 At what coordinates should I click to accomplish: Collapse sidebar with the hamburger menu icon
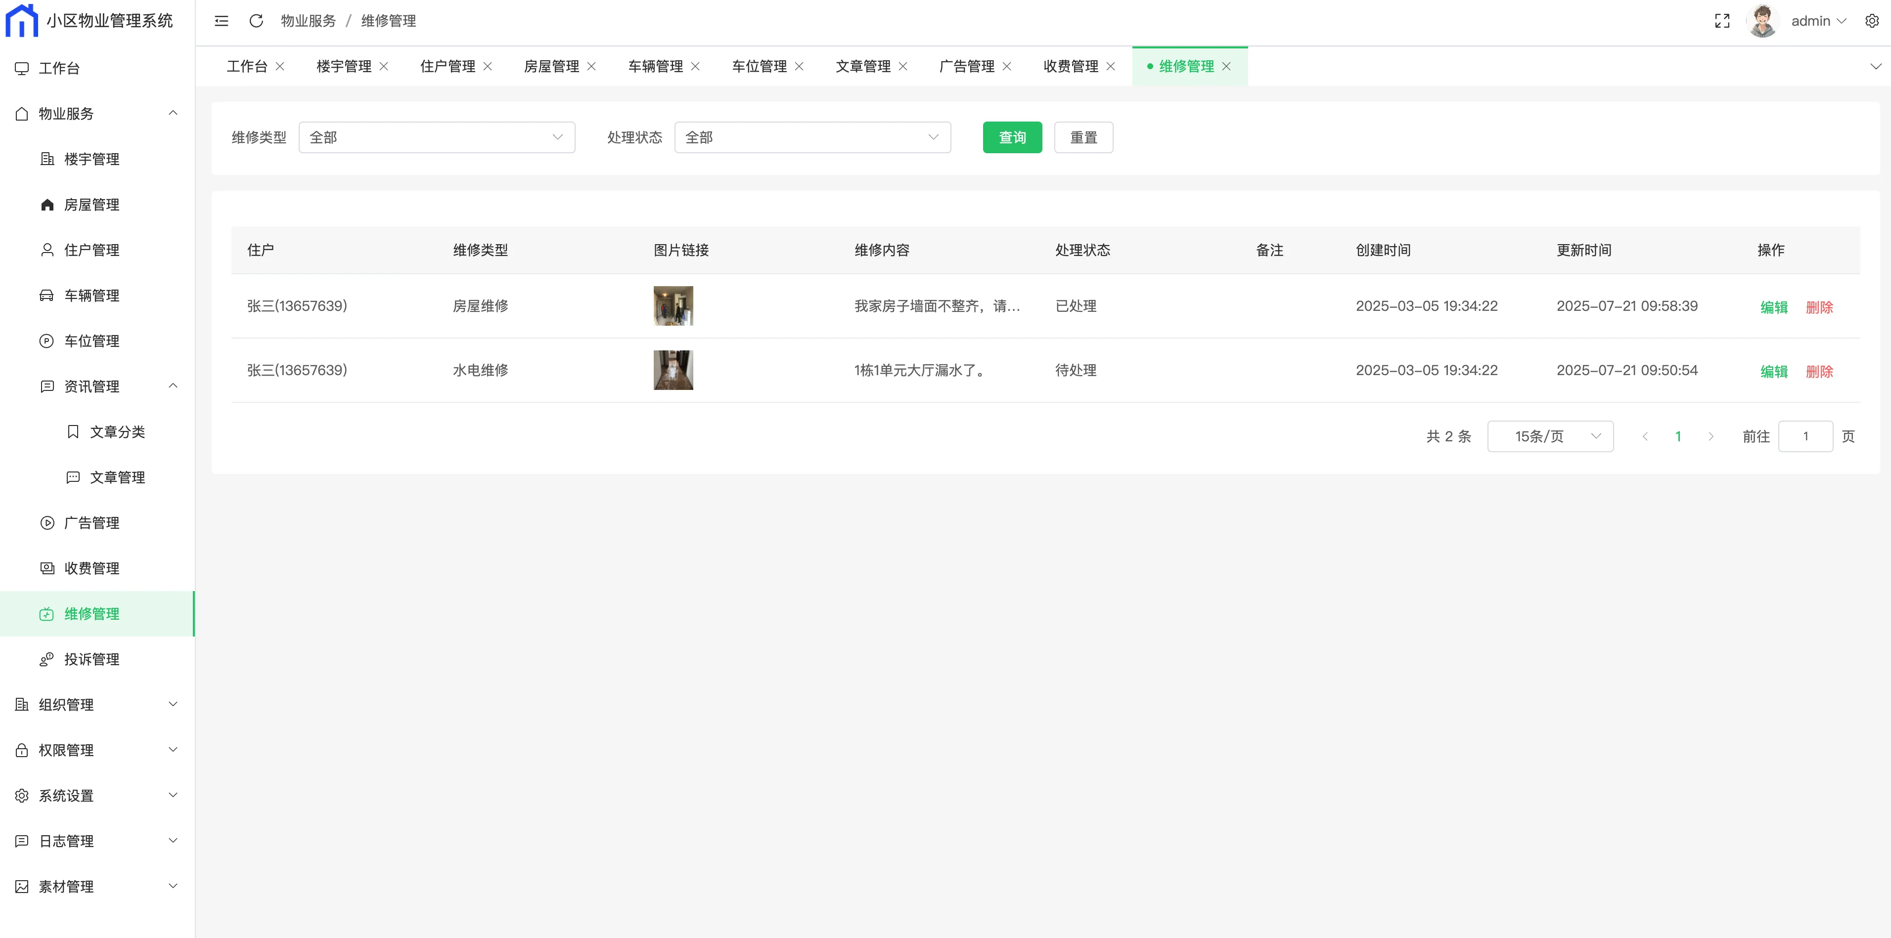click(x=221, y=21)
